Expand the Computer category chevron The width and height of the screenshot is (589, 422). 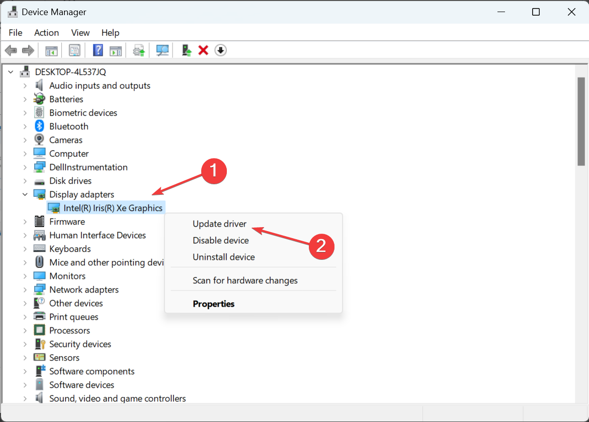pos(25,154)
